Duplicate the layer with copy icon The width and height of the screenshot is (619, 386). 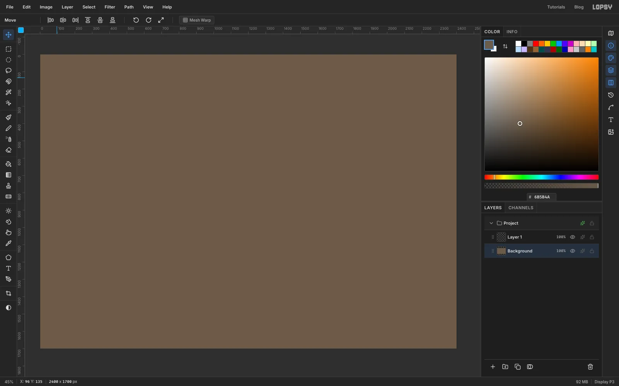click(518, 367)
